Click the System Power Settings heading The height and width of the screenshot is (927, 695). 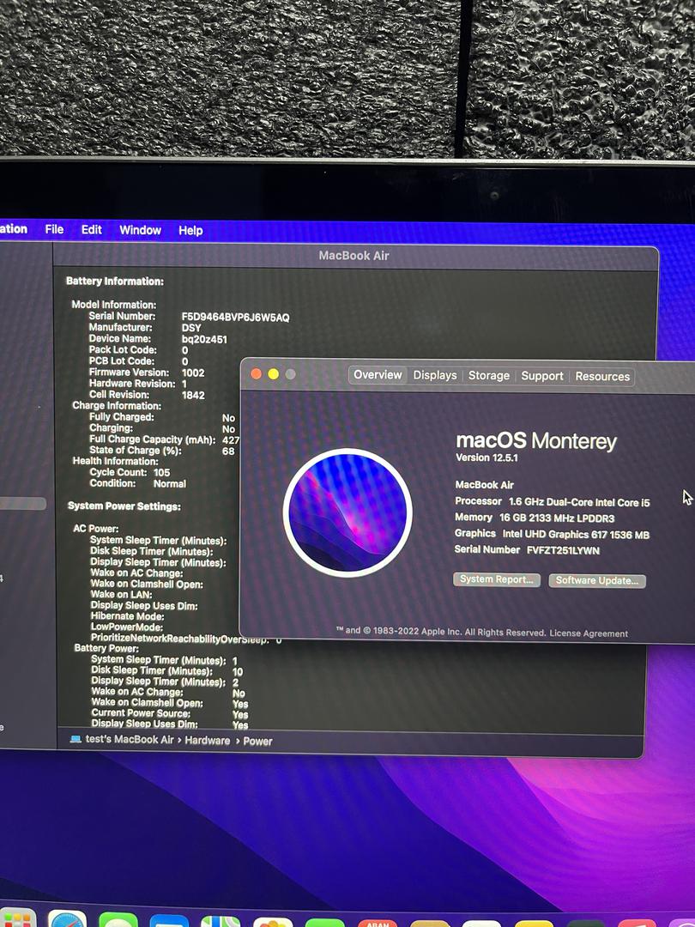(124, 506)
